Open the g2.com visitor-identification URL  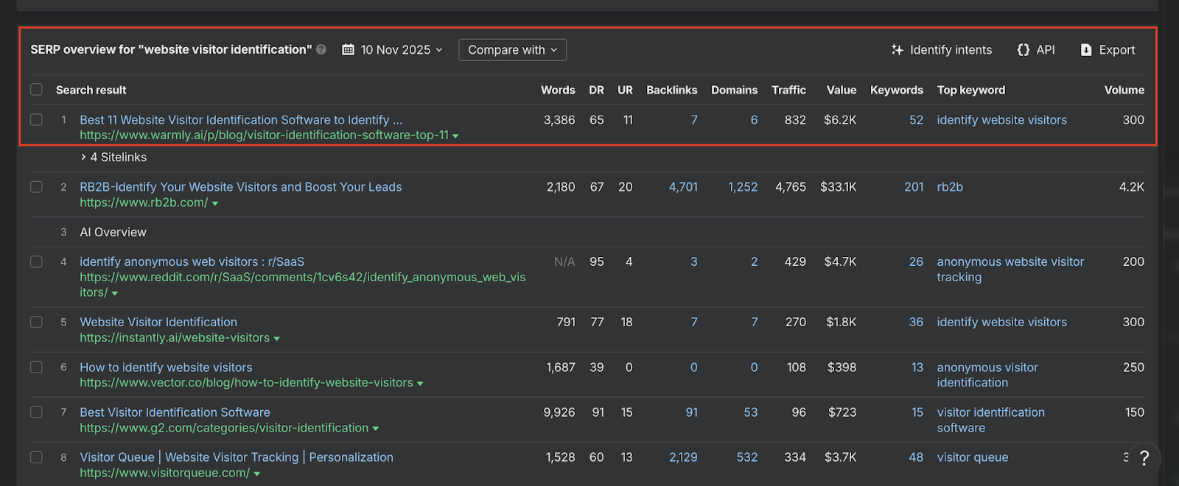[224, 428]
